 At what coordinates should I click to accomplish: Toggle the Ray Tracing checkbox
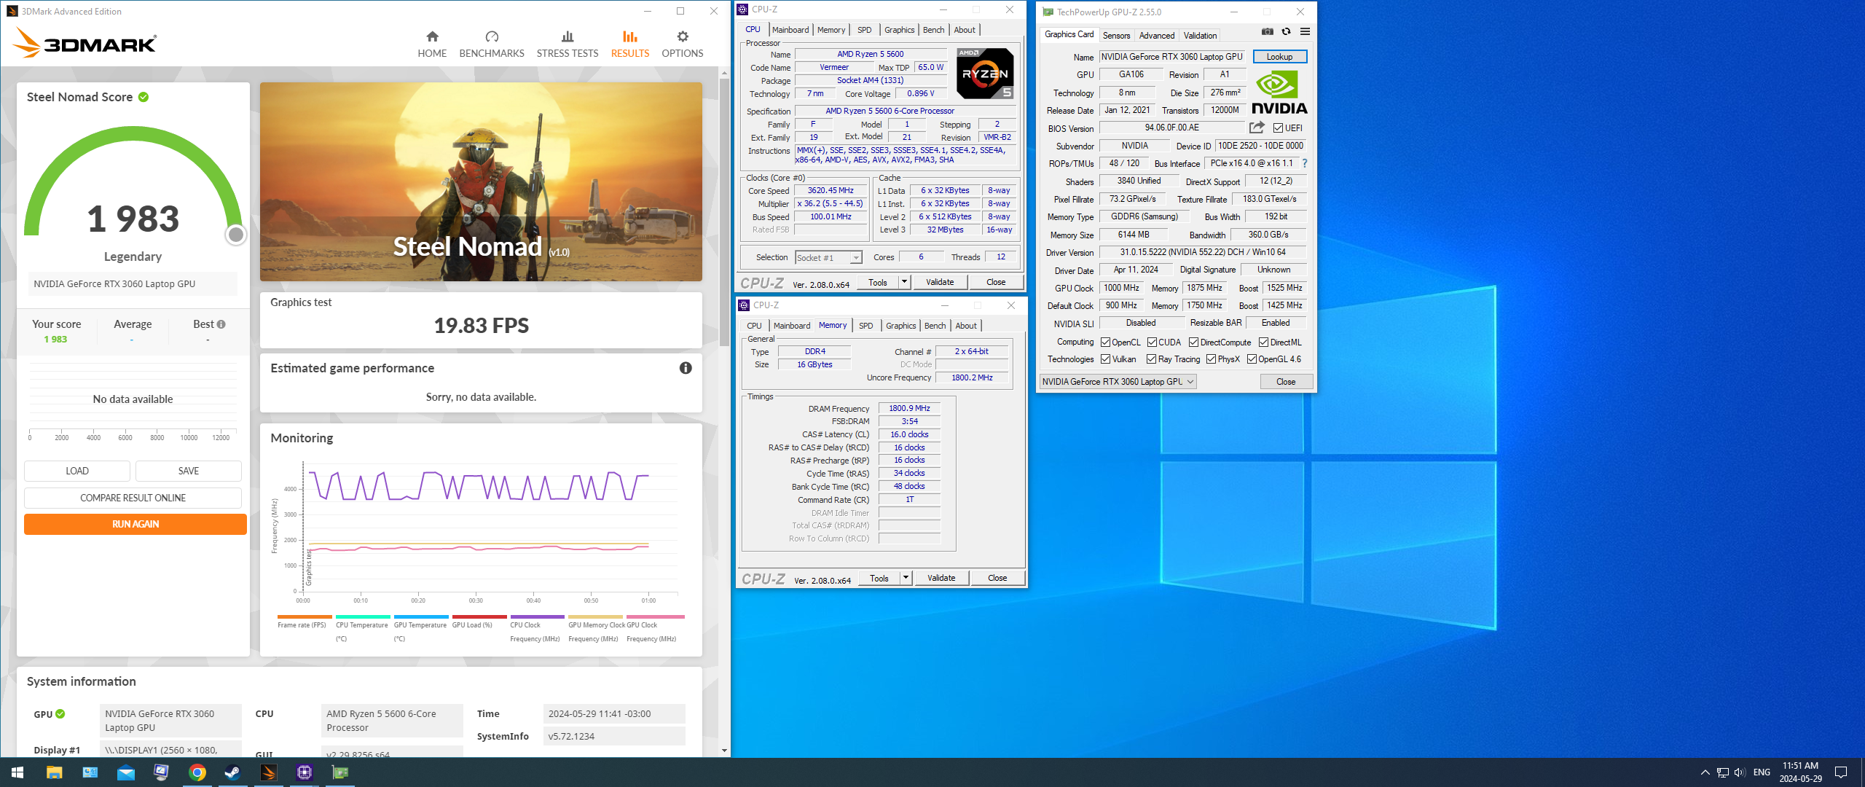coord(1151,359)
